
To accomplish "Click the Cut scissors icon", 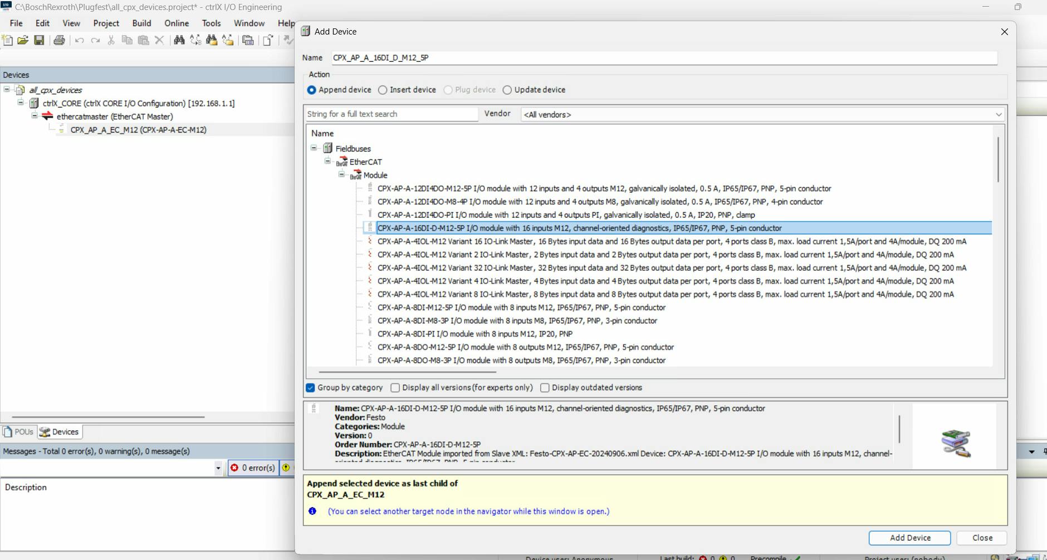I will coord(111,40).
